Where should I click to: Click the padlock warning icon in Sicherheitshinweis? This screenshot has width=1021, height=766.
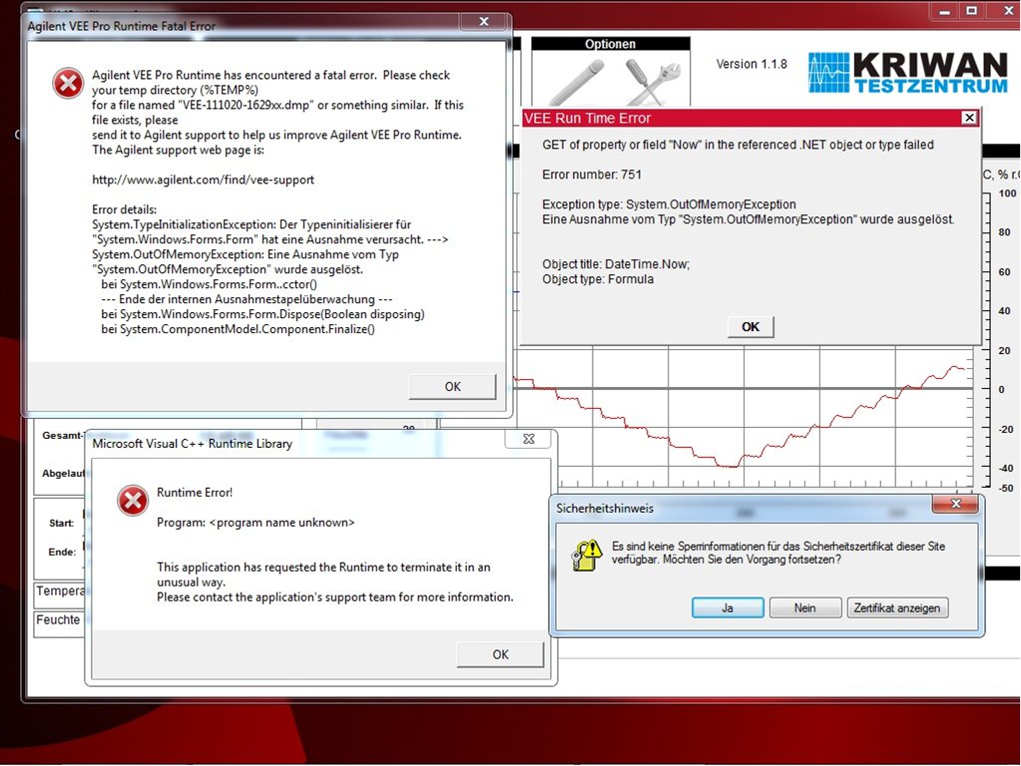(587, 555)
